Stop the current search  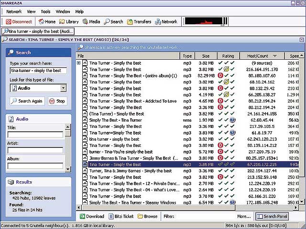[57, 101]
